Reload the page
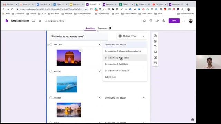 coord(12,9)
